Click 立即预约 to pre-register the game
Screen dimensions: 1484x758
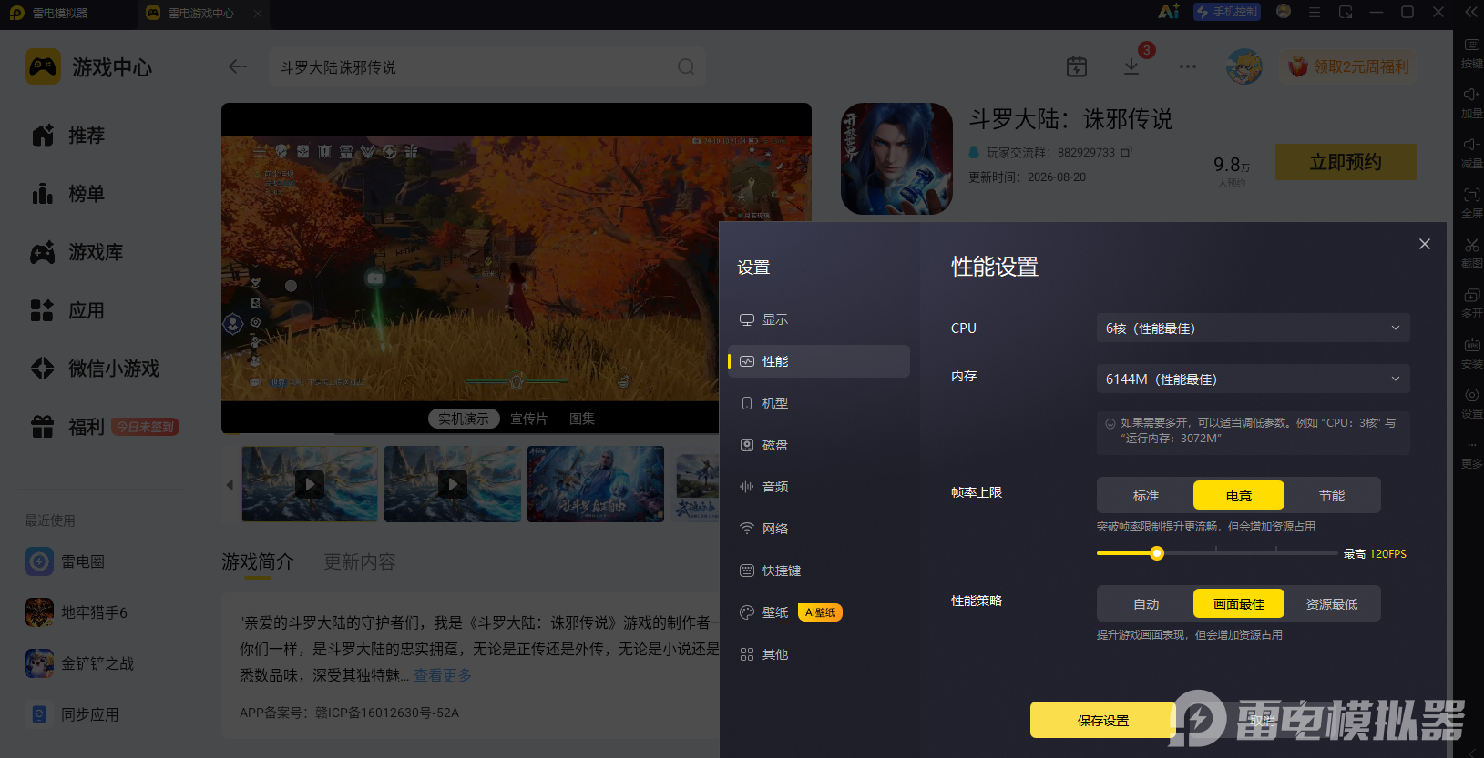1346,162
